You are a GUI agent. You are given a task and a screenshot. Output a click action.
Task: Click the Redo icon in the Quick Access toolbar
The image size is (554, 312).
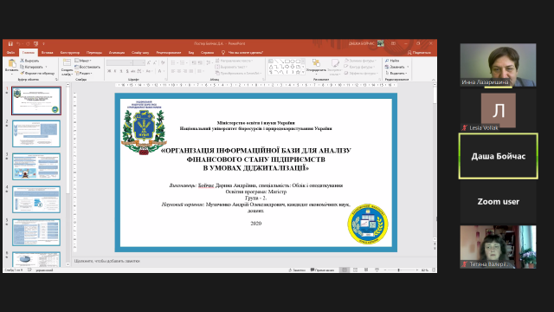click(28, 43)
